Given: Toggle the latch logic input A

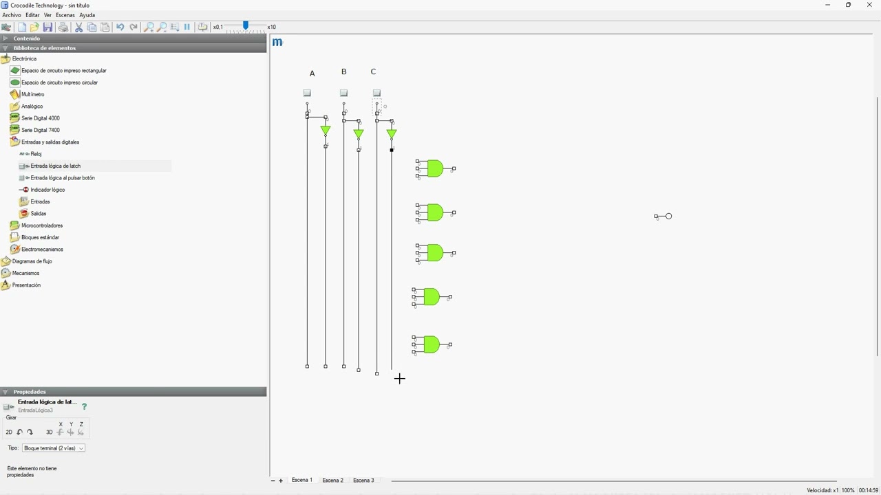Looking at the screenshot, I should coord(307,93).
